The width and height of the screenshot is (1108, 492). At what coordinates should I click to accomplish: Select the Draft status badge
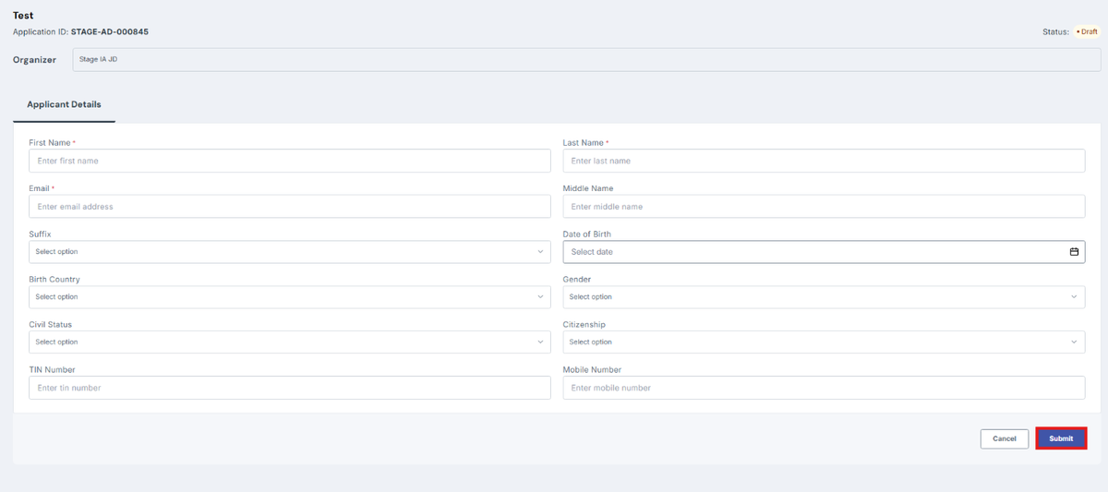point(1087,31)
